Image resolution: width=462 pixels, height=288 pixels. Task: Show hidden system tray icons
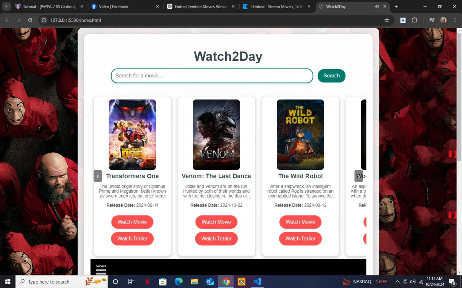[x=397, y=282]
